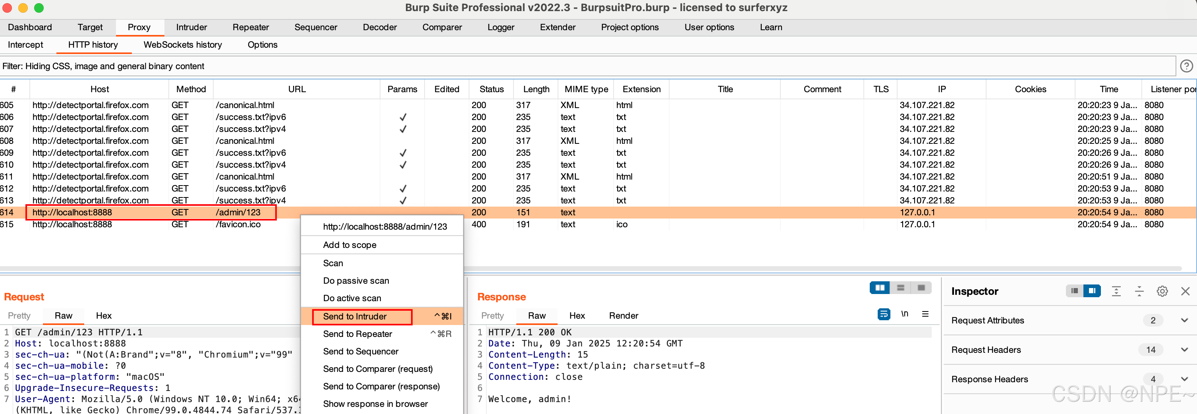Choose Send to Intruder in context menu

click(x=382, y=316)
